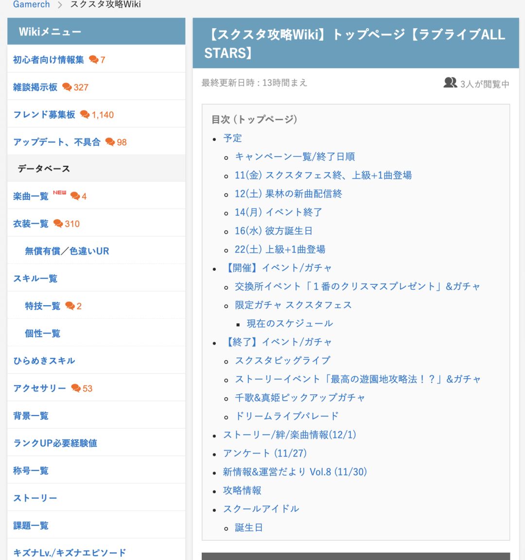
Task: Select ひらめきスキル menu entry
Action: coord(44,361)
